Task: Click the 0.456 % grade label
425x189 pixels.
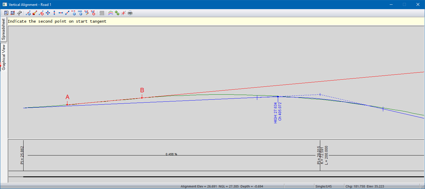Action: pyautogui.click(x=171, y=154)
